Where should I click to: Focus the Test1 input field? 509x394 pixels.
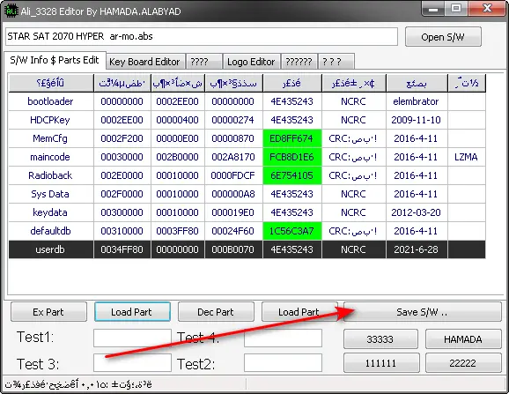coord(132,338)
